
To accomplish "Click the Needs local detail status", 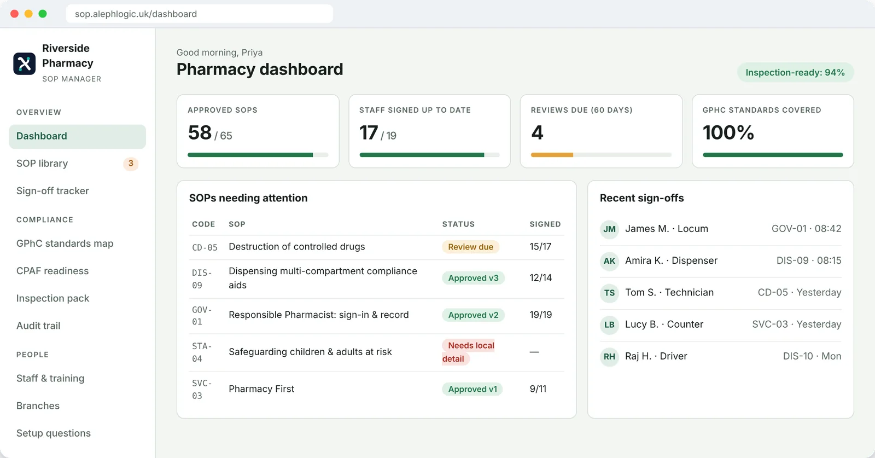I will [469, 352].
